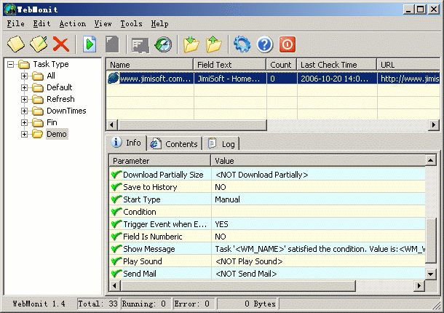Click green check beside Save to History
The width and height of the screenshot is (444, 313).
116,187
